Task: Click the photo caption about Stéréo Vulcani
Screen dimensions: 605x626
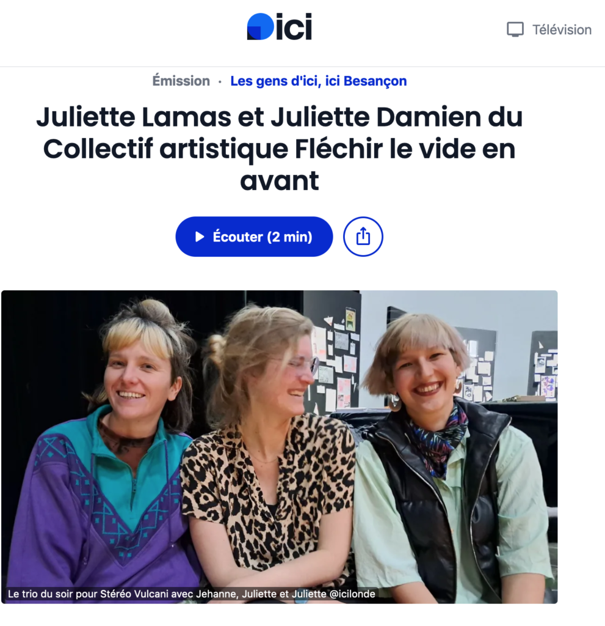Action: pos(192,594)
